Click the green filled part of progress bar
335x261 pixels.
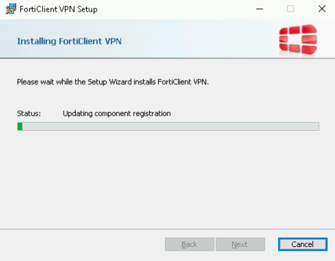pos(20,127)
